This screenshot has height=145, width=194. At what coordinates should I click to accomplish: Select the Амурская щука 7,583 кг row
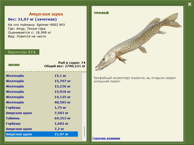(42, 113)
